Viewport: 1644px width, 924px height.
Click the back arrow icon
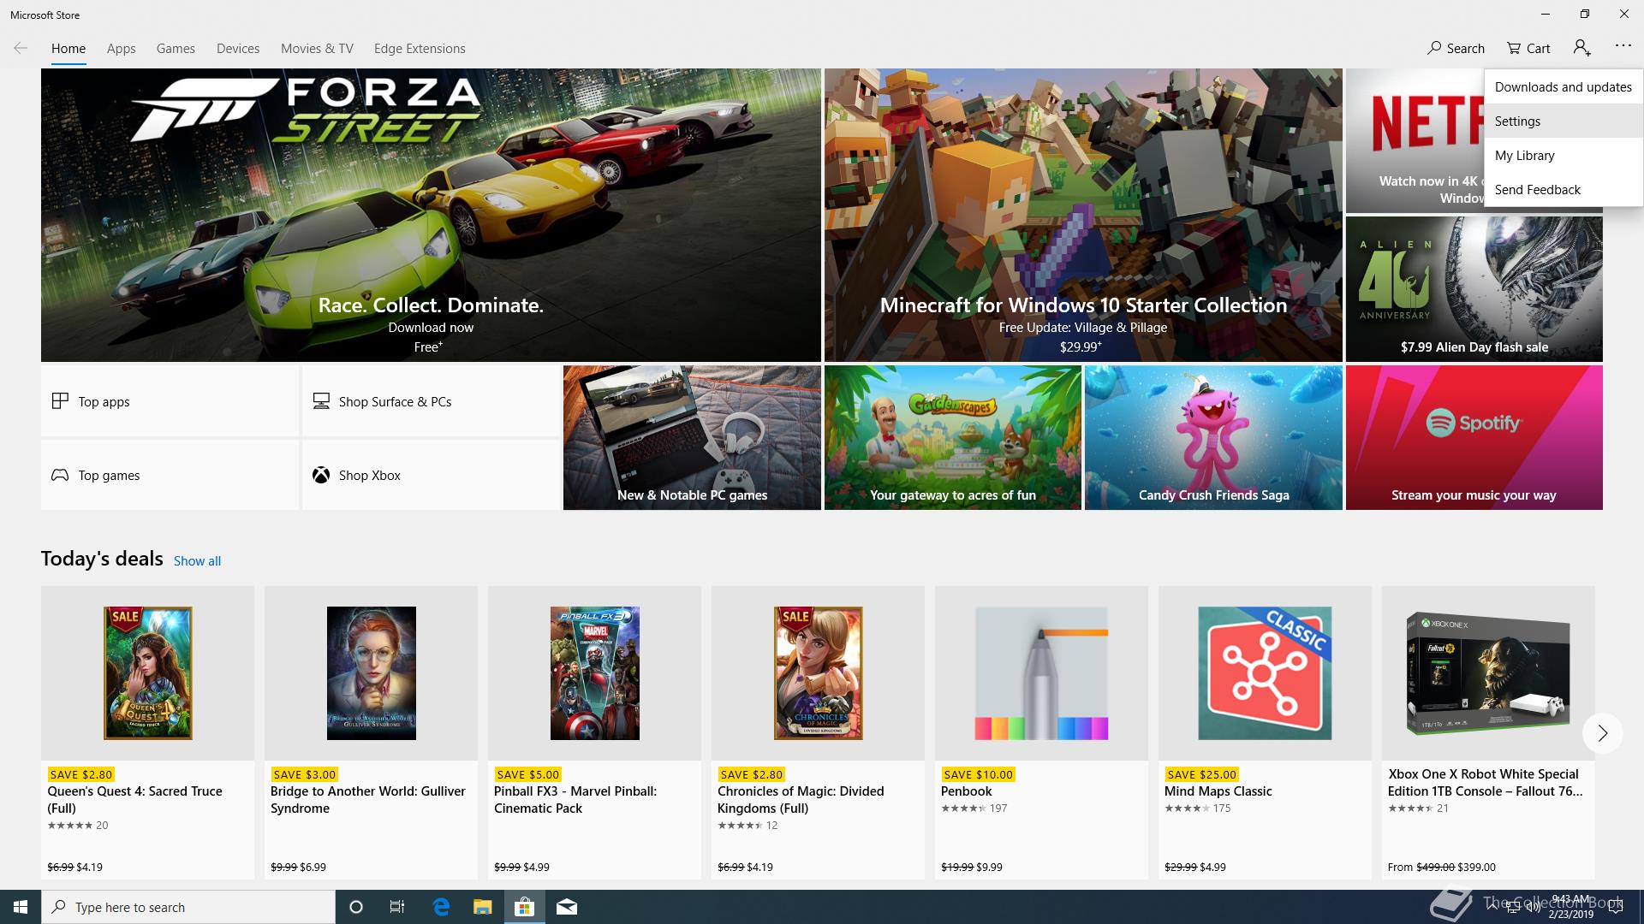point(21,48)
